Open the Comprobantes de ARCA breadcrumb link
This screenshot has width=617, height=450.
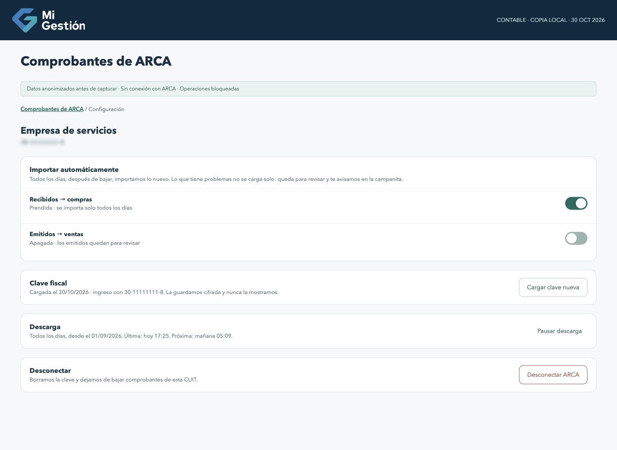[x=52, y=109]
